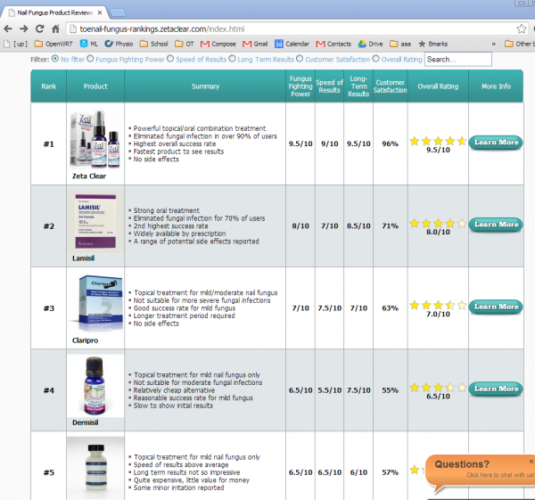This screenshot has width=535, height=500.
Task: Click the Summary column header
Action: [x=205, y=86]
